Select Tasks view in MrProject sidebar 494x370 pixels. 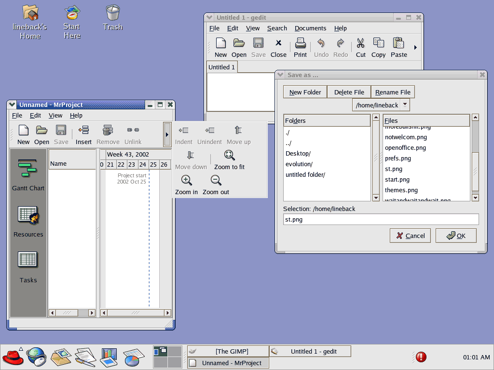tap(28, 267)
